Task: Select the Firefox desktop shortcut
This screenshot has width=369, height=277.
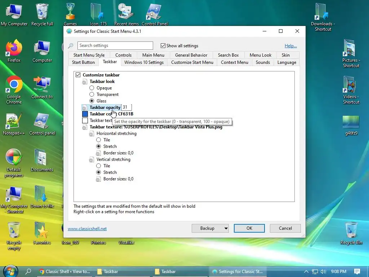Action: pyautogui.click(x=14, y=51)
